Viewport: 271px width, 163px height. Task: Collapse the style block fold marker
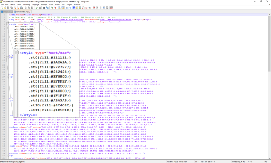[9, 24]
